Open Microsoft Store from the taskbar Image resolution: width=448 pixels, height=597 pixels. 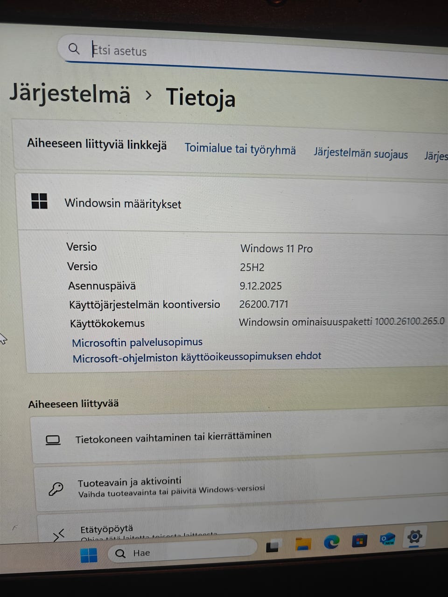click(x=359, y=541)
